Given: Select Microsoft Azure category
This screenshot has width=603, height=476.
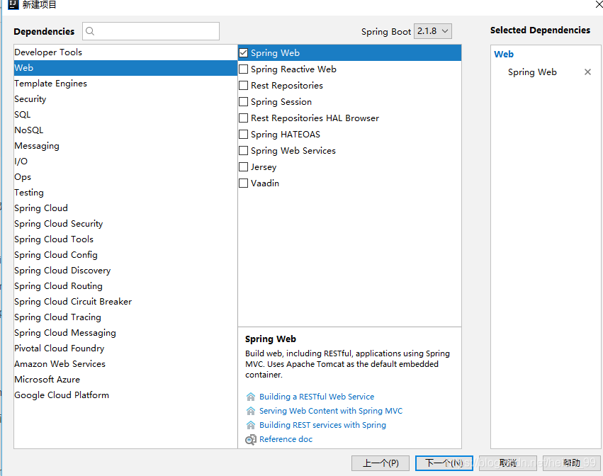Looking at the screenshot, I should [x=125, y=380].
